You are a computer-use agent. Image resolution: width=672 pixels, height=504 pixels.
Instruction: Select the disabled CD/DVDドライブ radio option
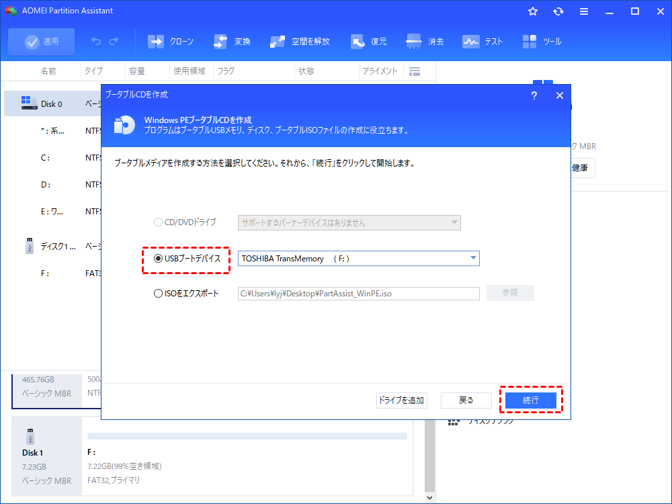[158, 222]
